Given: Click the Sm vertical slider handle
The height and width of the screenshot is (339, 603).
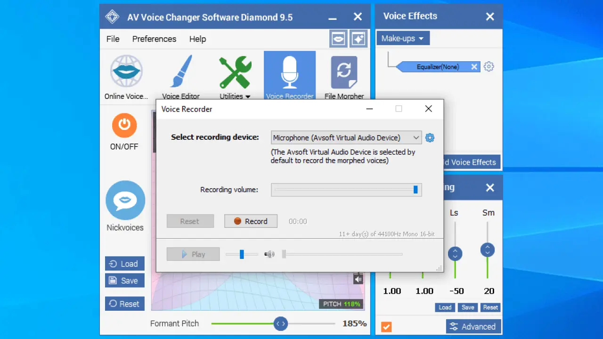Looking at the screenshot, I should click(x=488, y=250).
